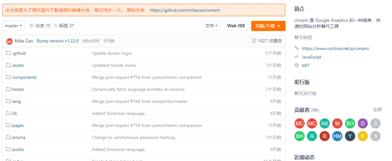This screenshot has height=161, width=392.
Task: Open the prisma folder
Action: pyautogui.click(x=19, y=137)
